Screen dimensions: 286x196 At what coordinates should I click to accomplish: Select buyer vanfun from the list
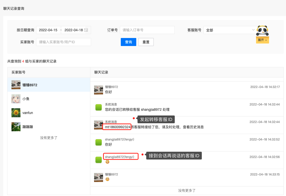(28, 113)
